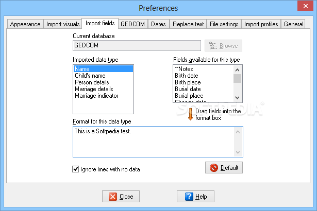The width and height of the screenshot is (317, 211).
Task: Click the blue question mark Help icon
Action: tap(189, 197)
